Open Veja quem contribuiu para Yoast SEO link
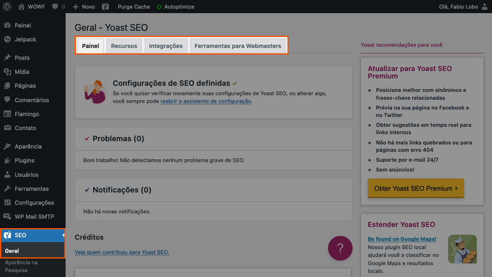Viewport: 492px width, 277px height. pyautogui.click(x=122, y=252)
